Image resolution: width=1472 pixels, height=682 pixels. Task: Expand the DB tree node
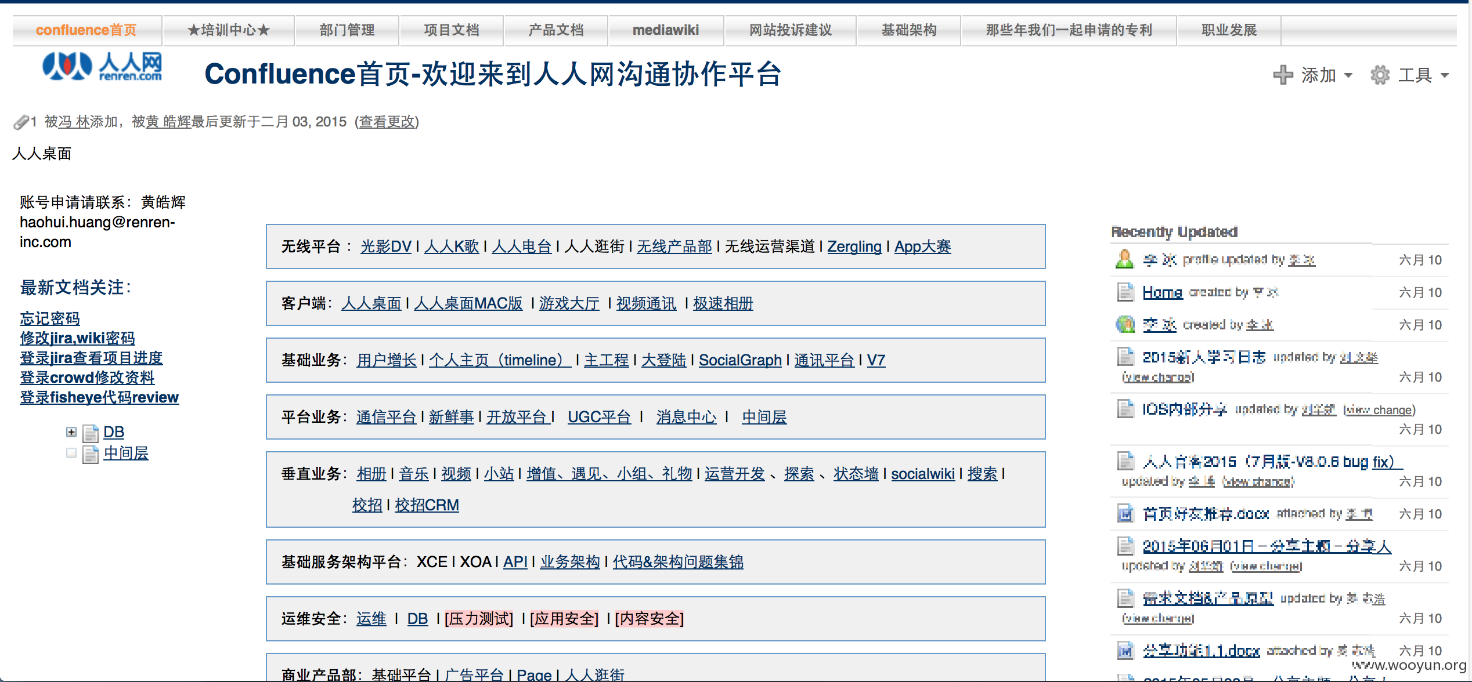(71, 432)
